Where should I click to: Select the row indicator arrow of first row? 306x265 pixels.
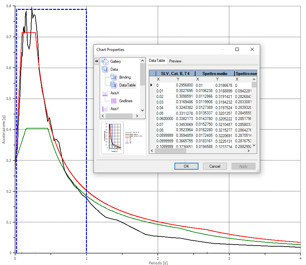click(x=152, y=85)
